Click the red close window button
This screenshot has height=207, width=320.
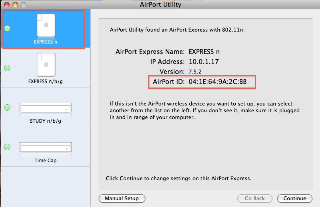(x=7, y=4)
